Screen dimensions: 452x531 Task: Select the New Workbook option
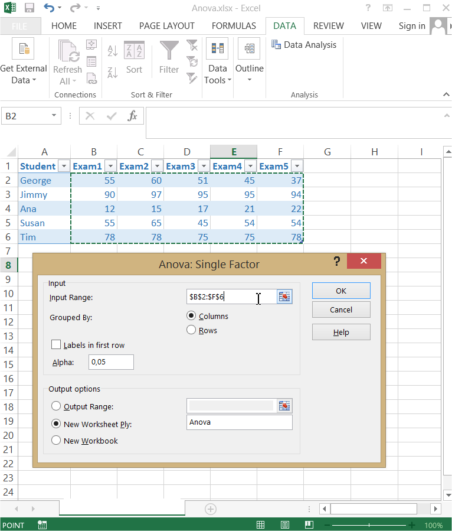pyautogui.click(x=56, y=440)
